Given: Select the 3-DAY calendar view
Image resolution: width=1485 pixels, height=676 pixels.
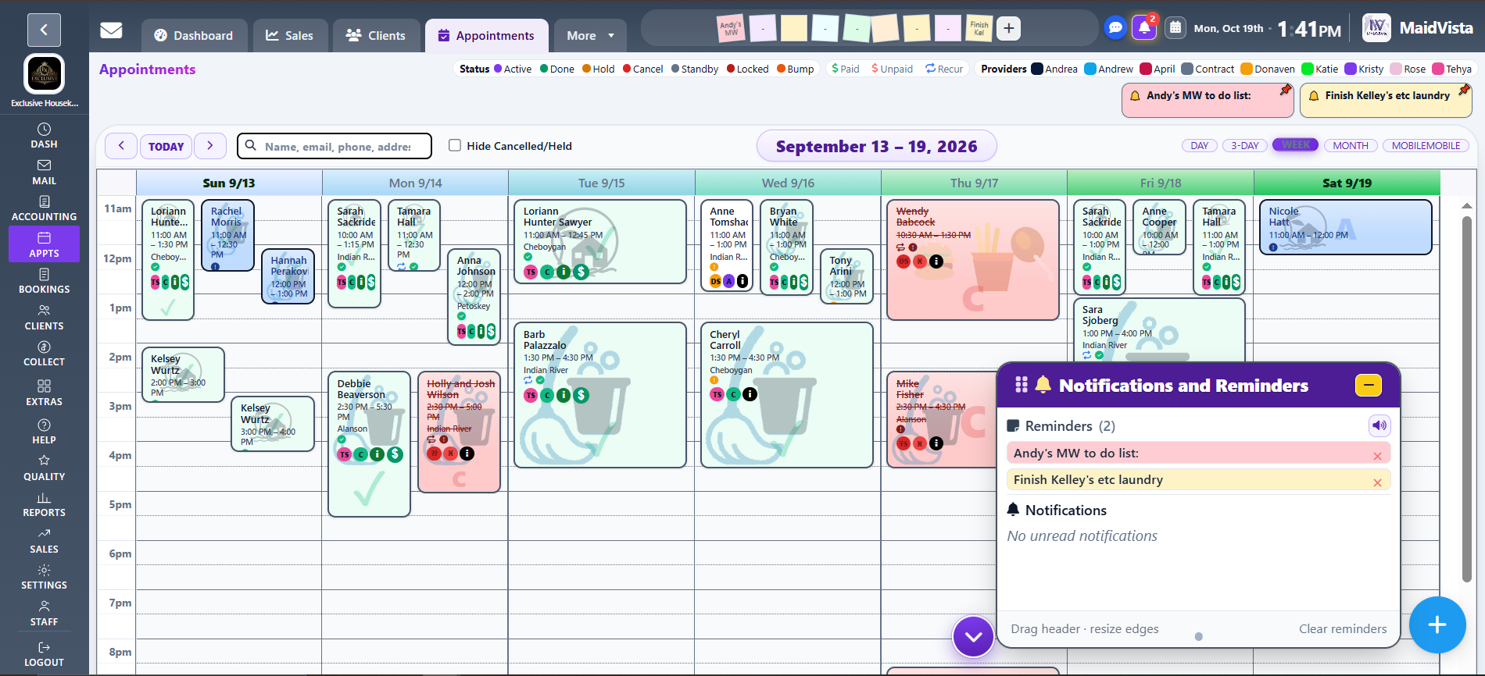Looking at the screenshot, I should point(1245,145).
